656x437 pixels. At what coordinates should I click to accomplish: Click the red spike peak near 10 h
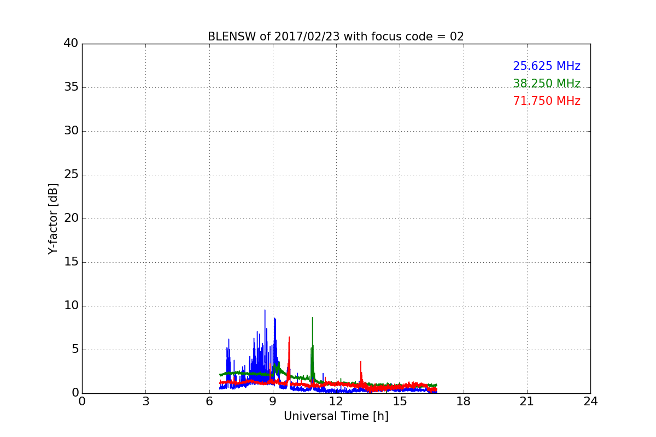tap(289, 338)
